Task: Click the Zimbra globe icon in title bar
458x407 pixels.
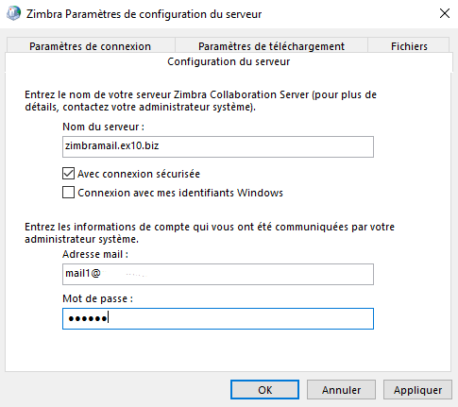Action: [x=13, y=13]
